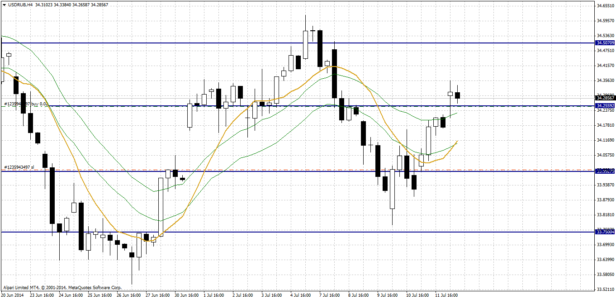The width and height of the screenshot is (616, 299).
Task: Click the 10 Jul 16:00 time label
Action: tap(418, 295)
